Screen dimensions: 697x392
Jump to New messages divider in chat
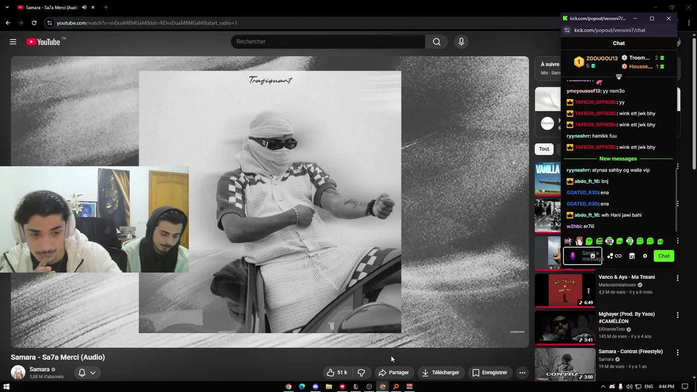(618, 159)
